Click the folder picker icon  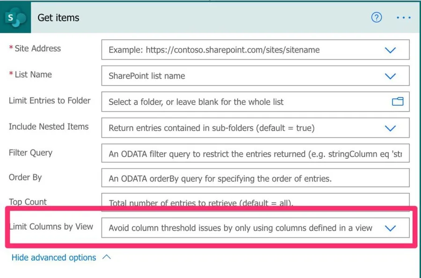pos(398,102)
